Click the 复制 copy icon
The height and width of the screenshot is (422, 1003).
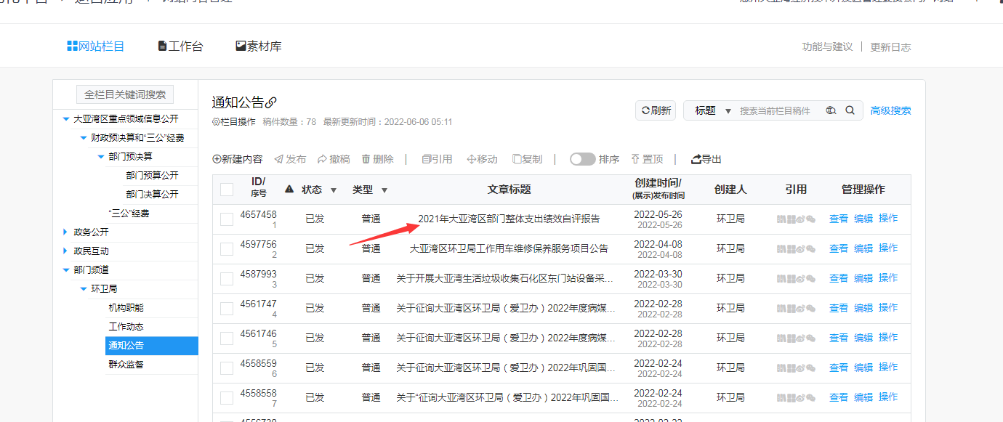coord(515,158)
